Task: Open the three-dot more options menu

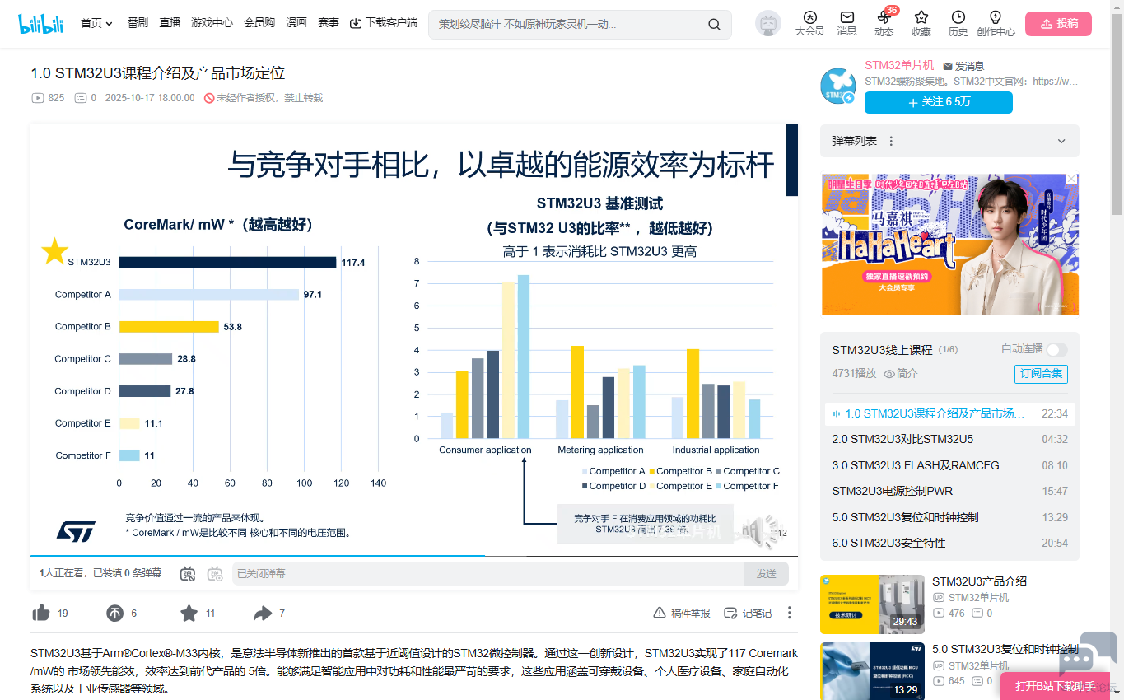Action: tap(789, 613)
